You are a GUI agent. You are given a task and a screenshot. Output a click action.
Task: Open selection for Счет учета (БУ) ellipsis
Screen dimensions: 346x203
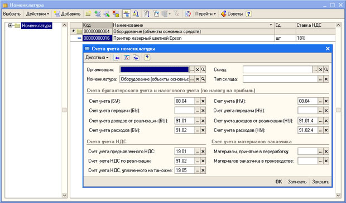point(198,101)
